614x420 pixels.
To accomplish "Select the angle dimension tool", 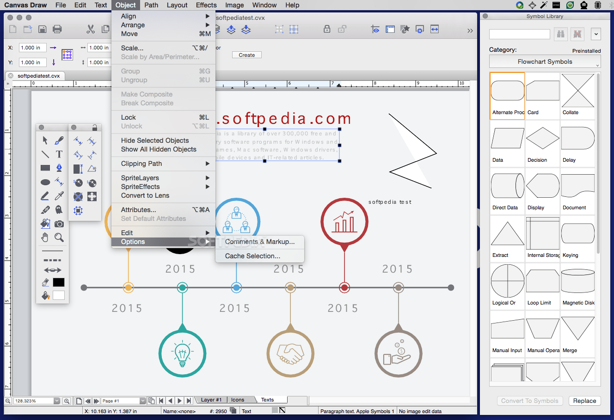I will tap(92, 169).
